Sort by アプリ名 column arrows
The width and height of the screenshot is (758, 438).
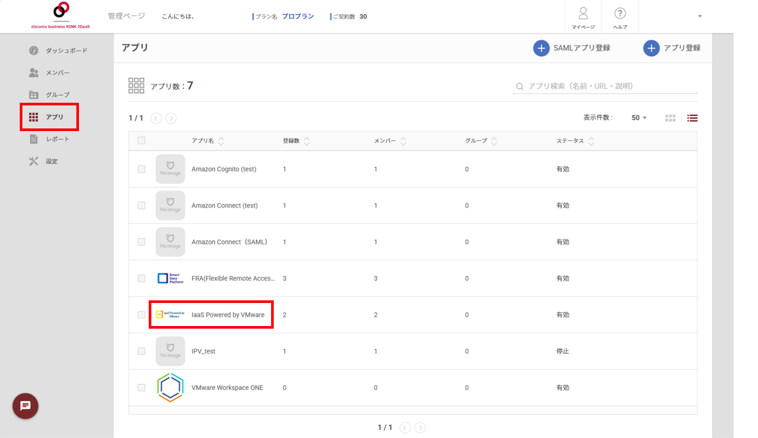coord(221,141)
